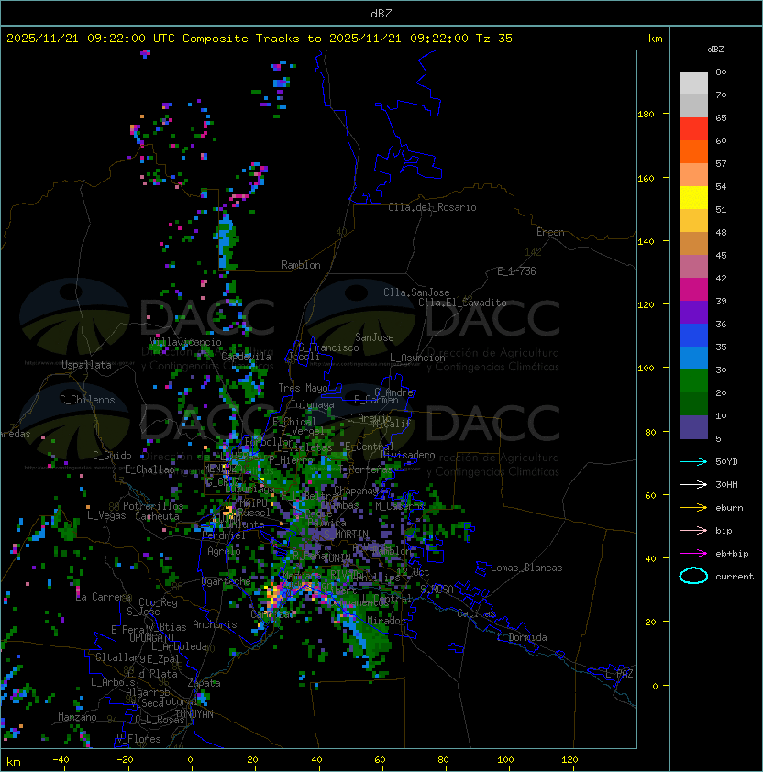Viewport: 763px width, 772px height.
Task: Click the '180' km vertical axis tick
Action: tap(646, 115)
